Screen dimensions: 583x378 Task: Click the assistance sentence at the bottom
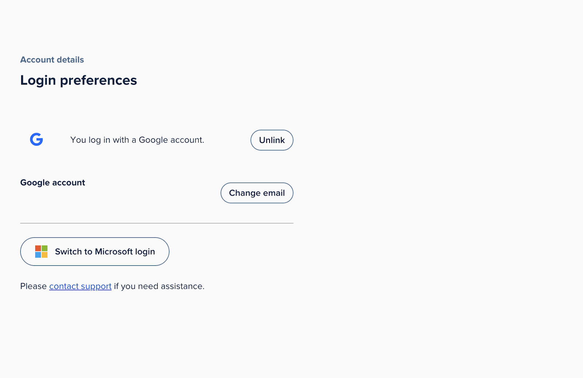(x=112, y=286)
